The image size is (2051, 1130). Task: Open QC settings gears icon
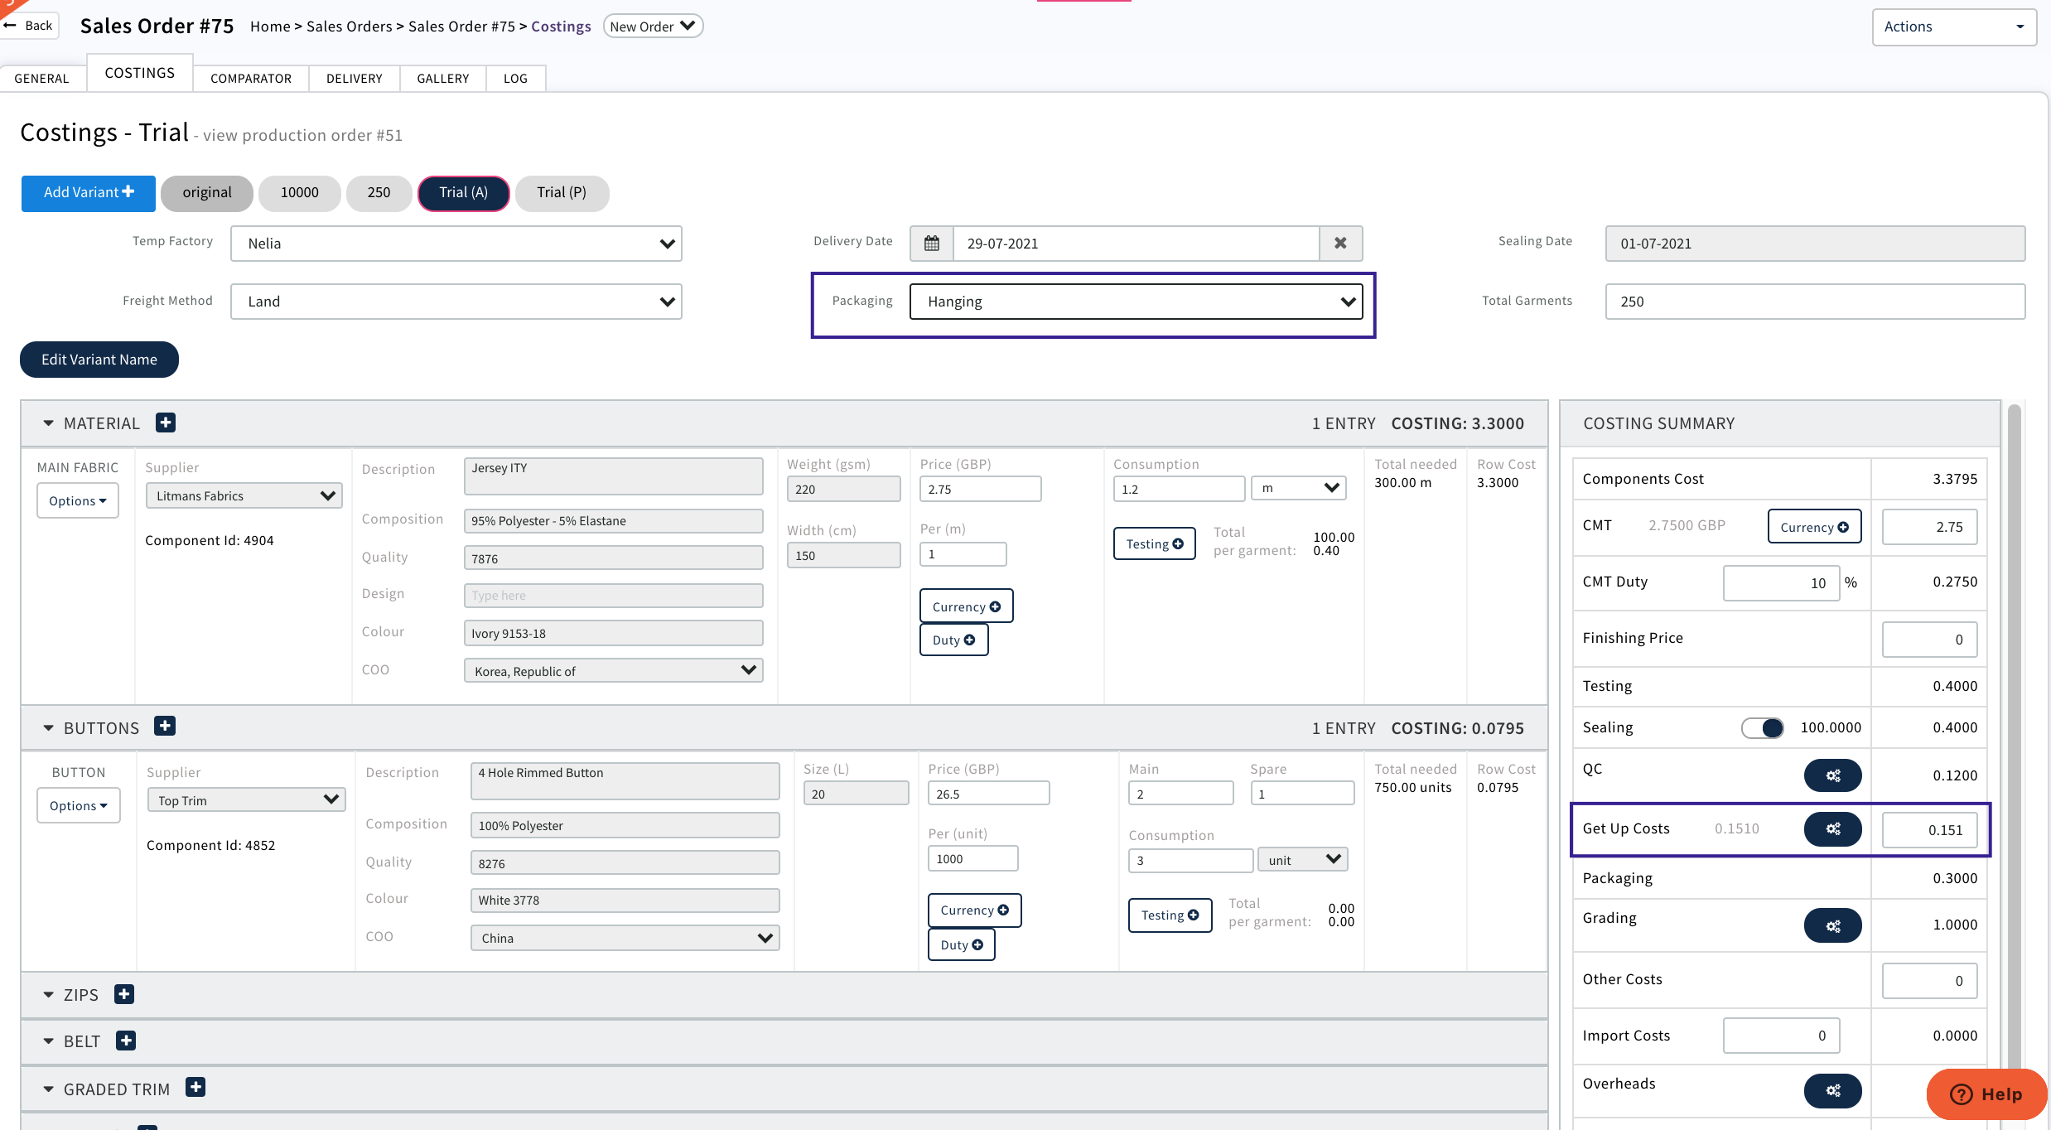point(1832,775)
